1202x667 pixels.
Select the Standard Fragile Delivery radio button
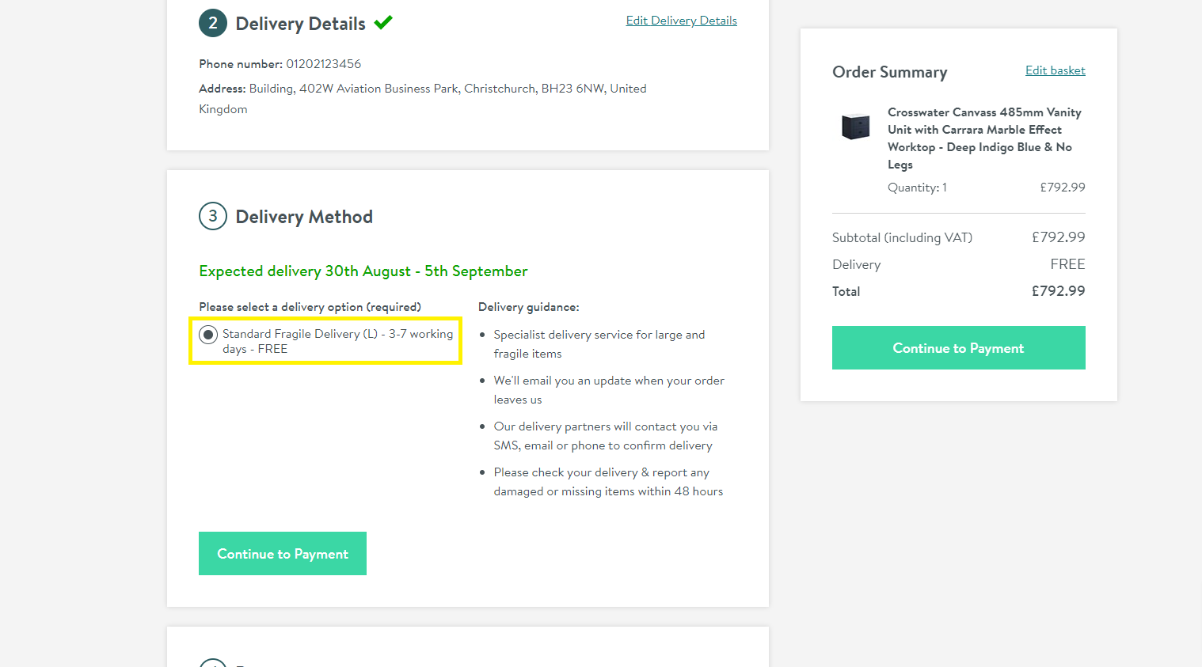pyautogui.click(x=208, y=335)
